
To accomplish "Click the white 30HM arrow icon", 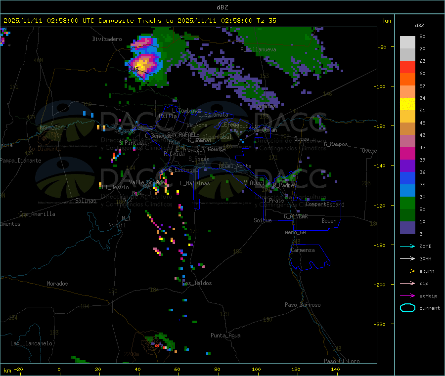I will [x=407, y=258].
